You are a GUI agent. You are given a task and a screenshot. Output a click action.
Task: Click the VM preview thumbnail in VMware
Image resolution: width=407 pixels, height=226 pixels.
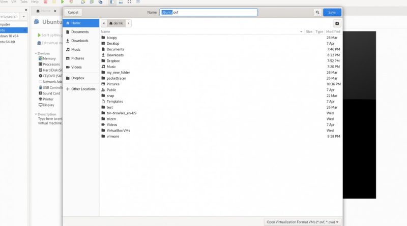click(359, 115)
